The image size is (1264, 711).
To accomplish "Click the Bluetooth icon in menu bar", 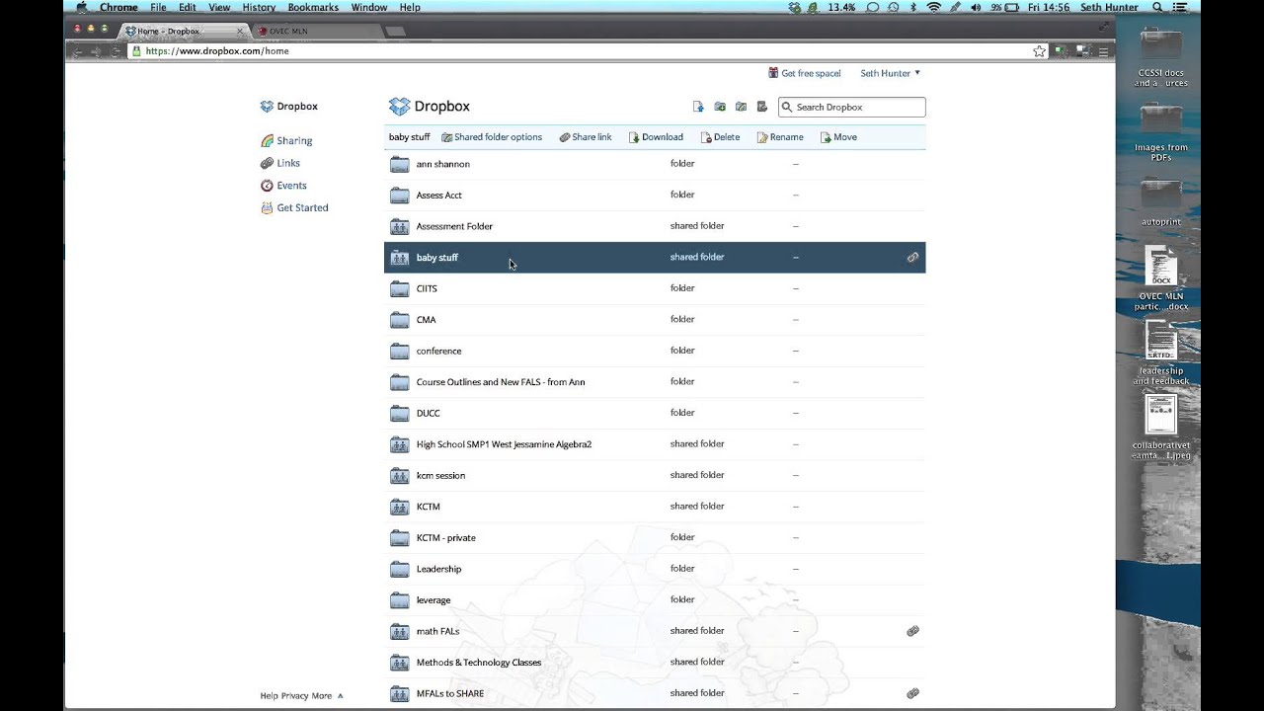I will coord(912,7).
